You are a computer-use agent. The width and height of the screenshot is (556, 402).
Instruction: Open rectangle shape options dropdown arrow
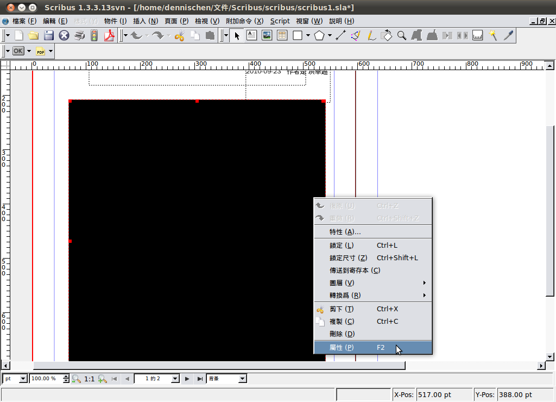[x=308, y=35]
